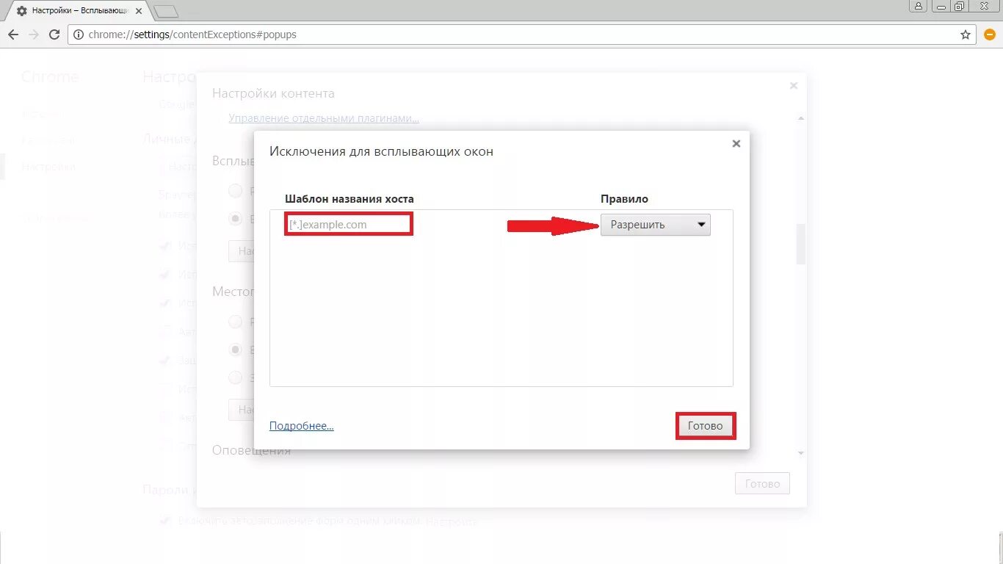Click the Правило column header
Viewport: 1003px width, 564px height.
pos(624,199)
